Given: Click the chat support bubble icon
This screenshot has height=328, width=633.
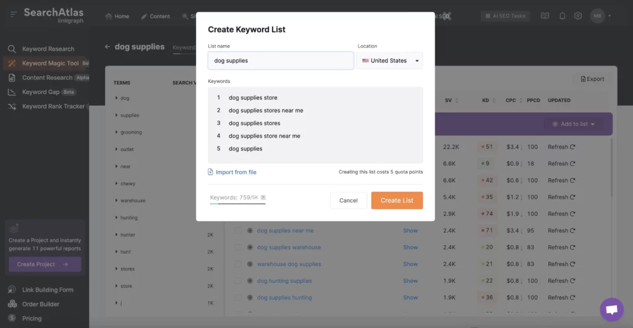Looking at the screenshot, I should click(x=611, y=309).
